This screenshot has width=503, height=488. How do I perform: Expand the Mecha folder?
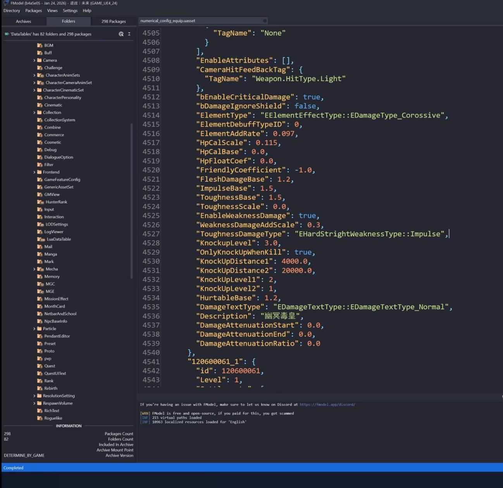(34, 269)
